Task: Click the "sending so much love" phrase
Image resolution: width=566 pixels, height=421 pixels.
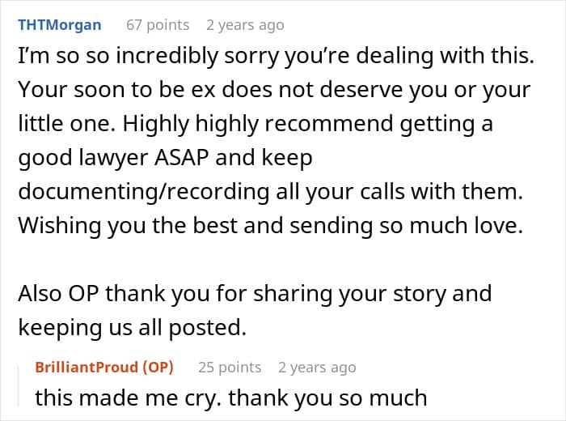Action: tap(406, 226)
